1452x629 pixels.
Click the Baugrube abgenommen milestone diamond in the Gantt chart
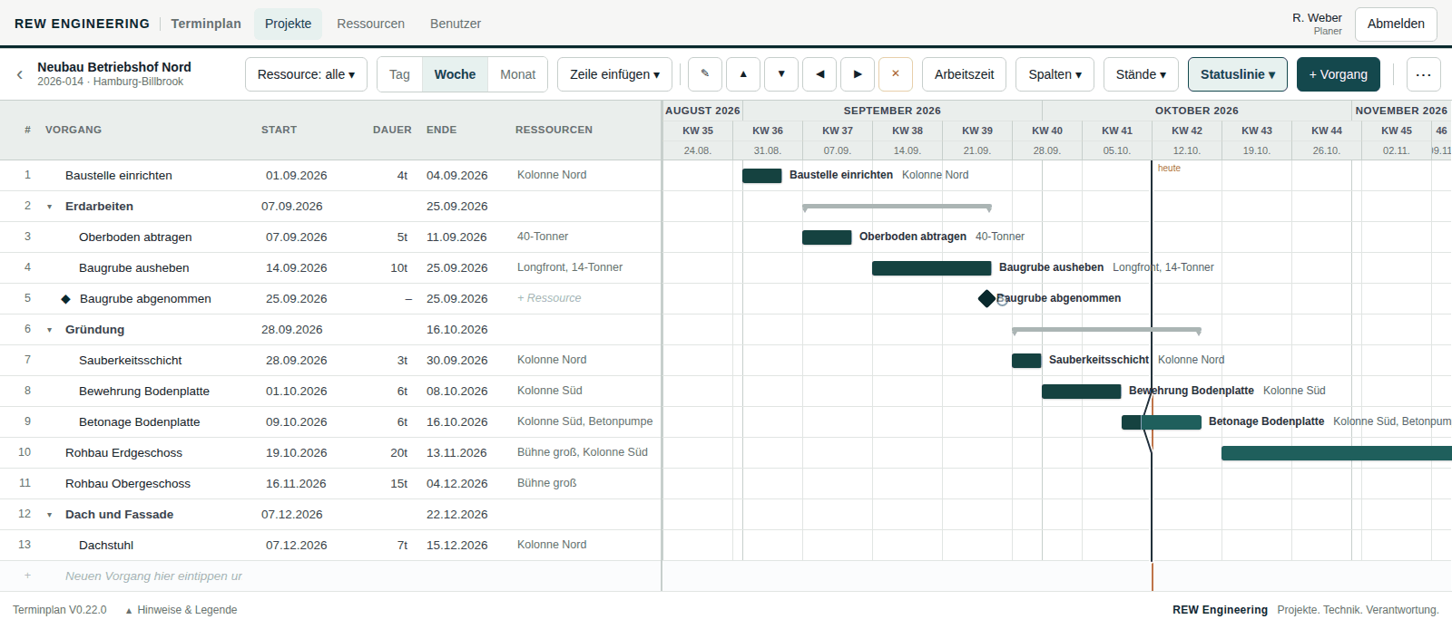pos(986,298)
